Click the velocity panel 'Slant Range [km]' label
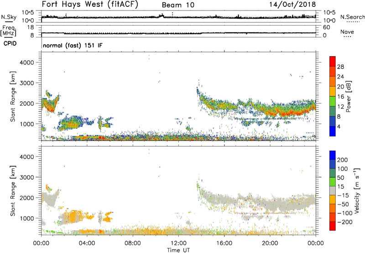This screenshot has width=365, height=253. tap(13, 191)
